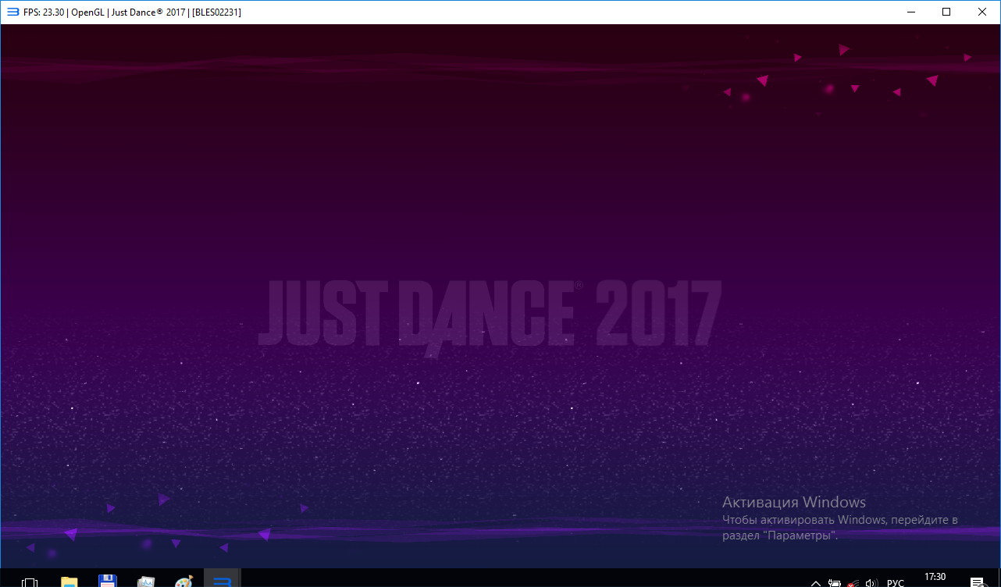Minimize the Just Dance 2017 window
This screenshot has width=1001, height=587.
(x=910, y=12)
